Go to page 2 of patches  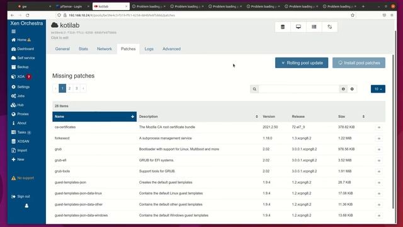pyautogui.click(x=69, y=88)
